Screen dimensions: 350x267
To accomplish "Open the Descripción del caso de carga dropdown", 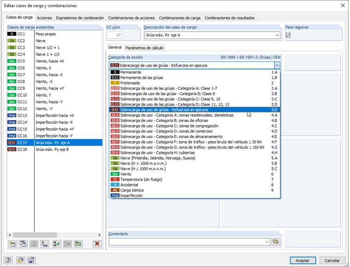I will [277, 35].
